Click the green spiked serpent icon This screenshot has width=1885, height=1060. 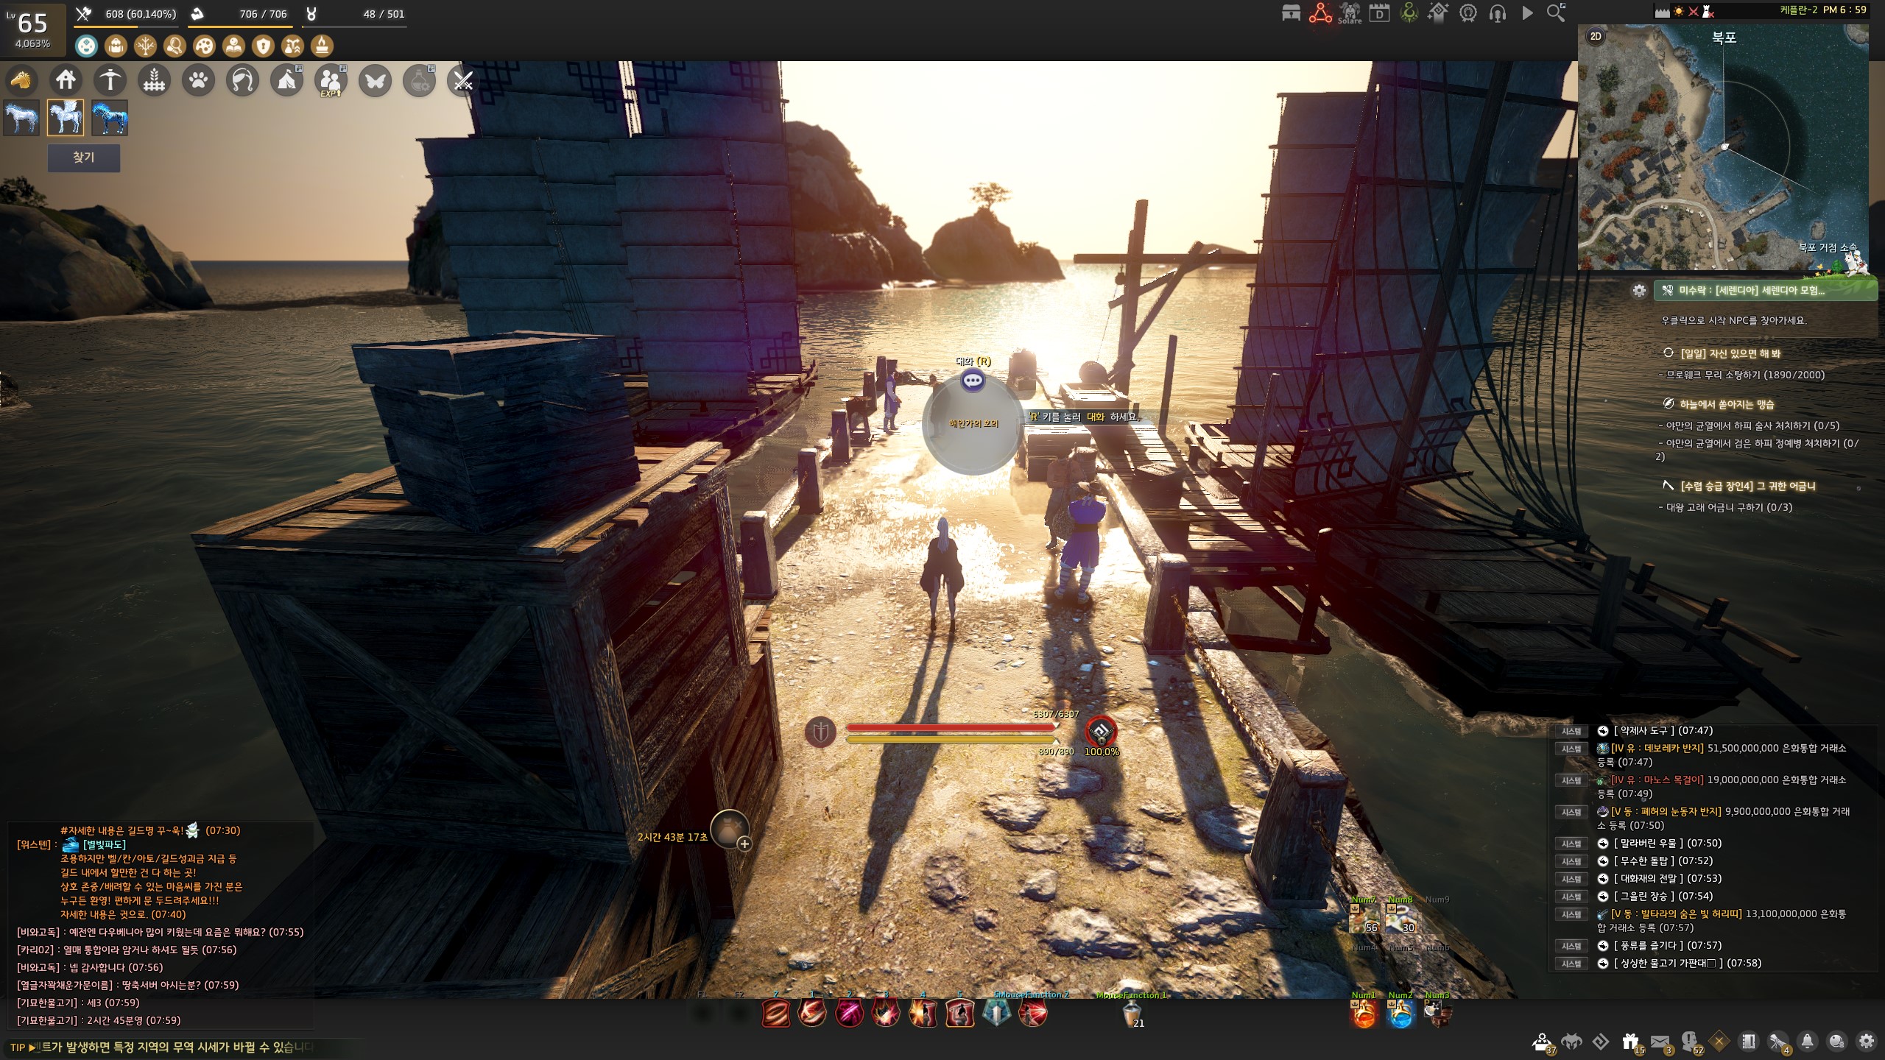(1409, 13)
